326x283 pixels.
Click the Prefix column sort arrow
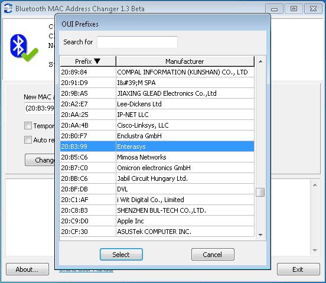97,61
